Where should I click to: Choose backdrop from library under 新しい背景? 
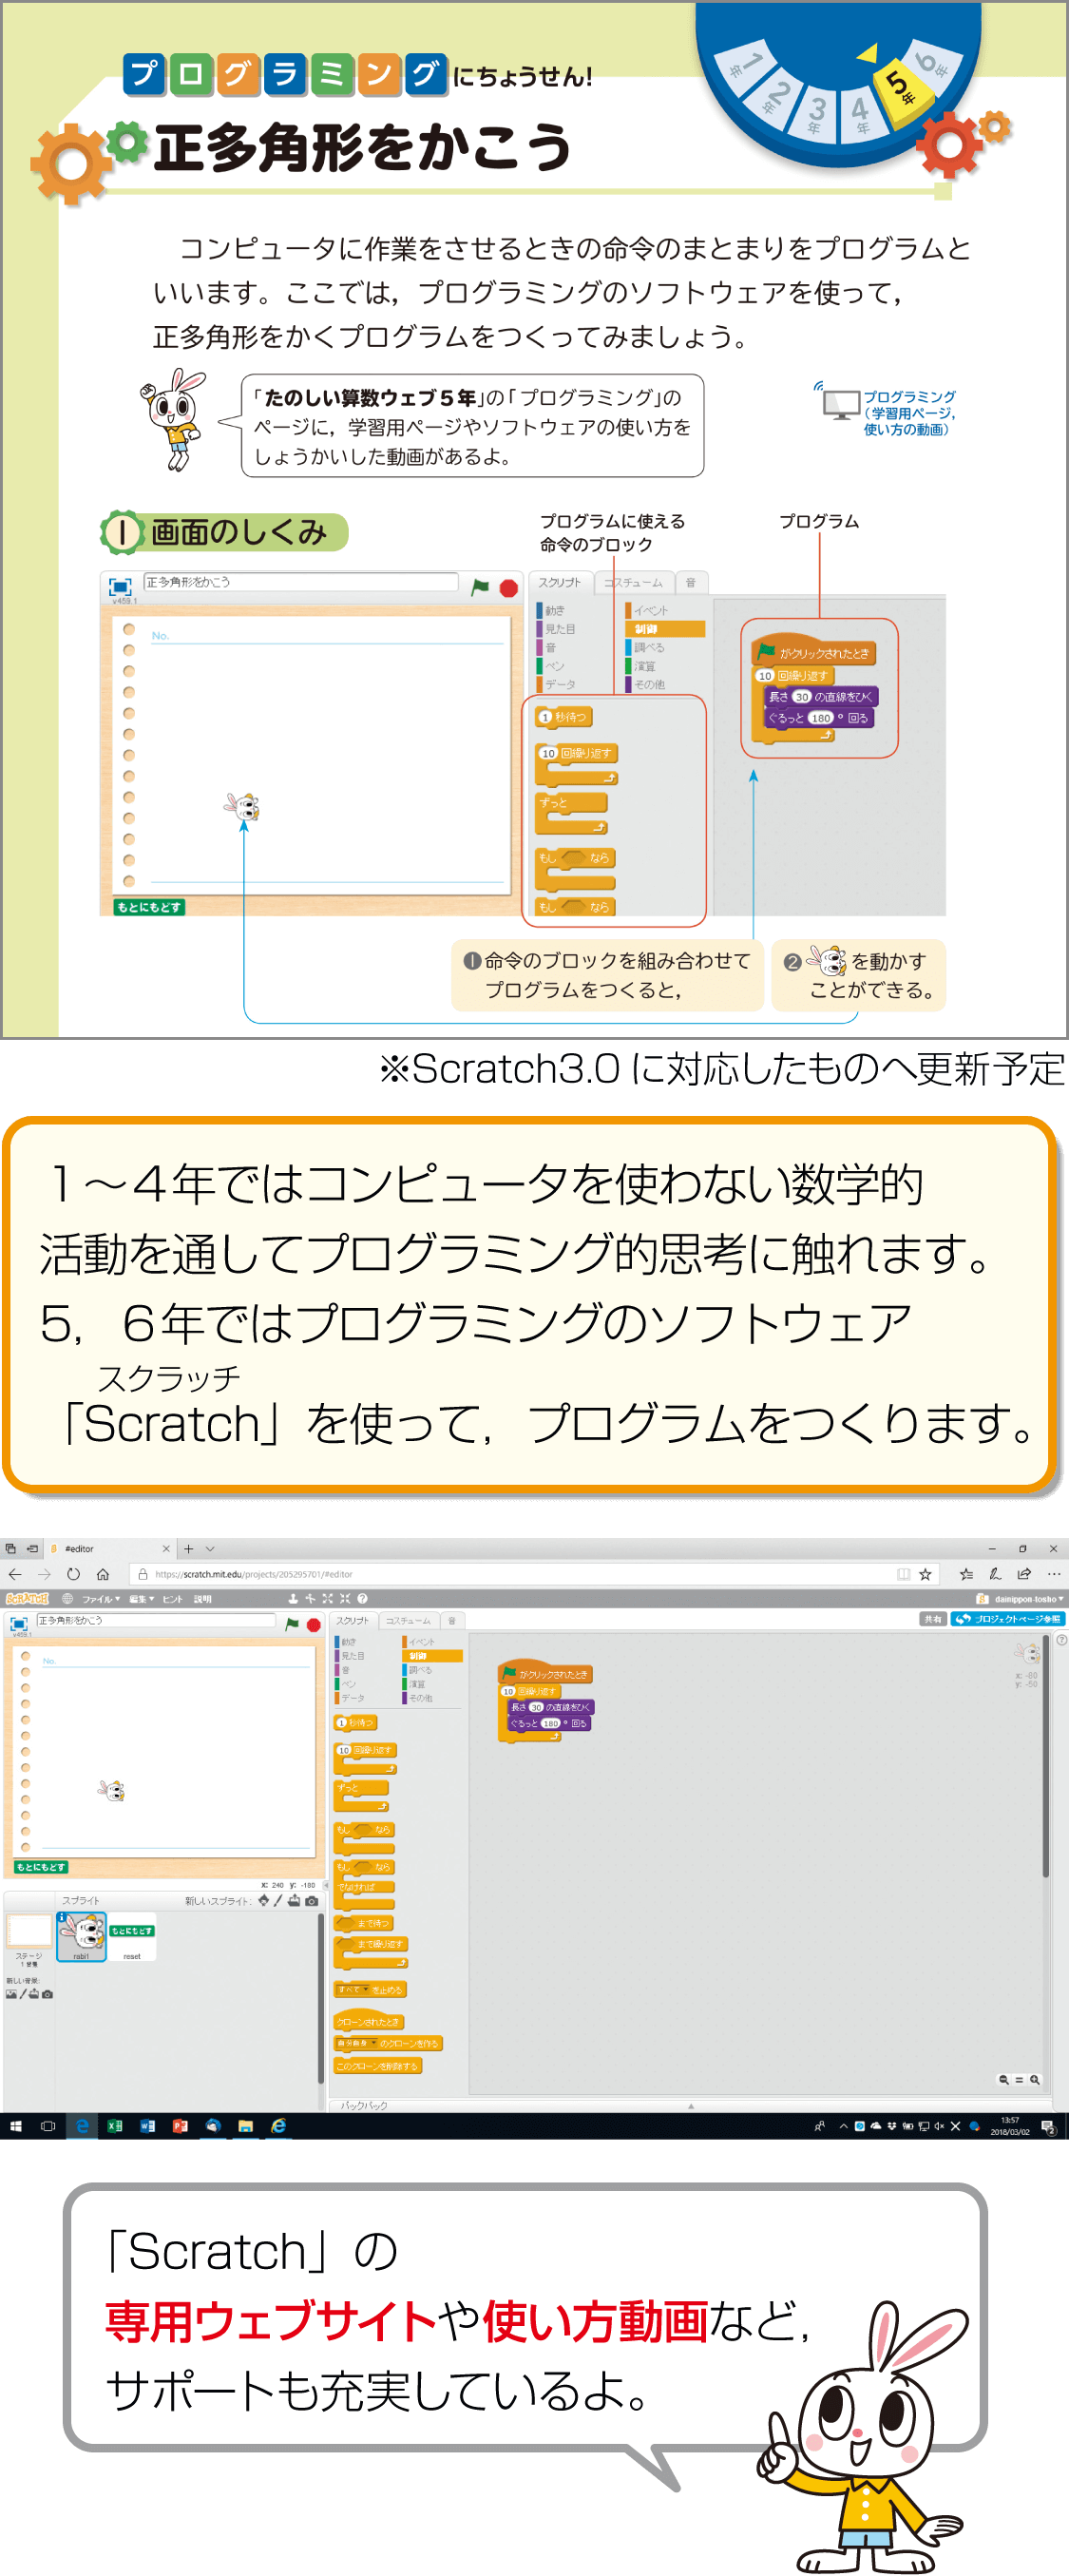11,1994
